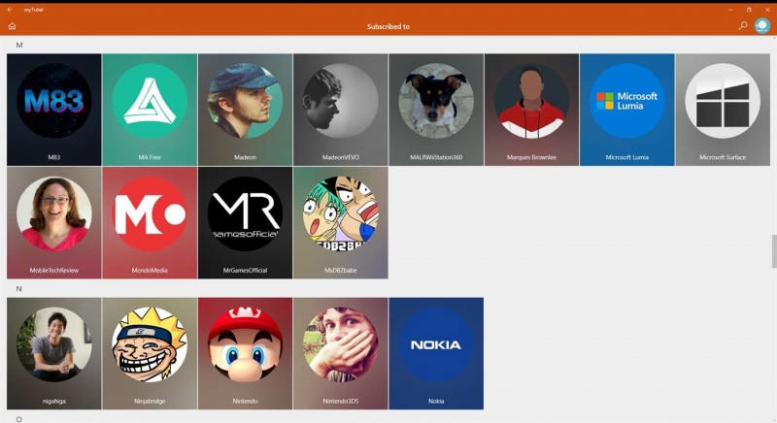Open the home page icon
The height and width of the screenshot is (423, 777).
(12, 26)
